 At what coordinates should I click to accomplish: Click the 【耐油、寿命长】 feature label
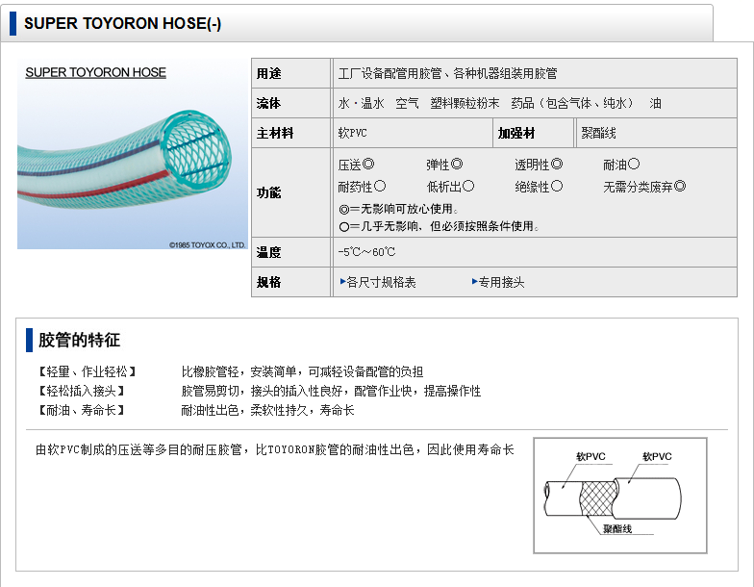(x=81, y=410)
